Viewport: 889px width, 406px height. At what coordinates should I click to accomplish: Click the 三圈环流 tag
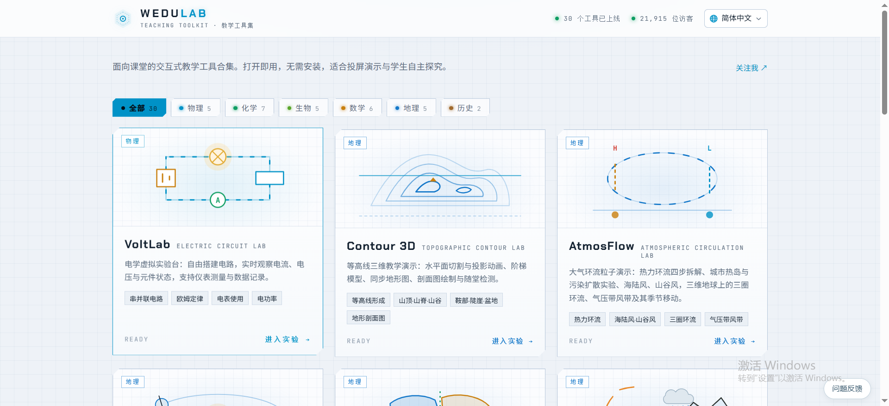click(682, 319)
